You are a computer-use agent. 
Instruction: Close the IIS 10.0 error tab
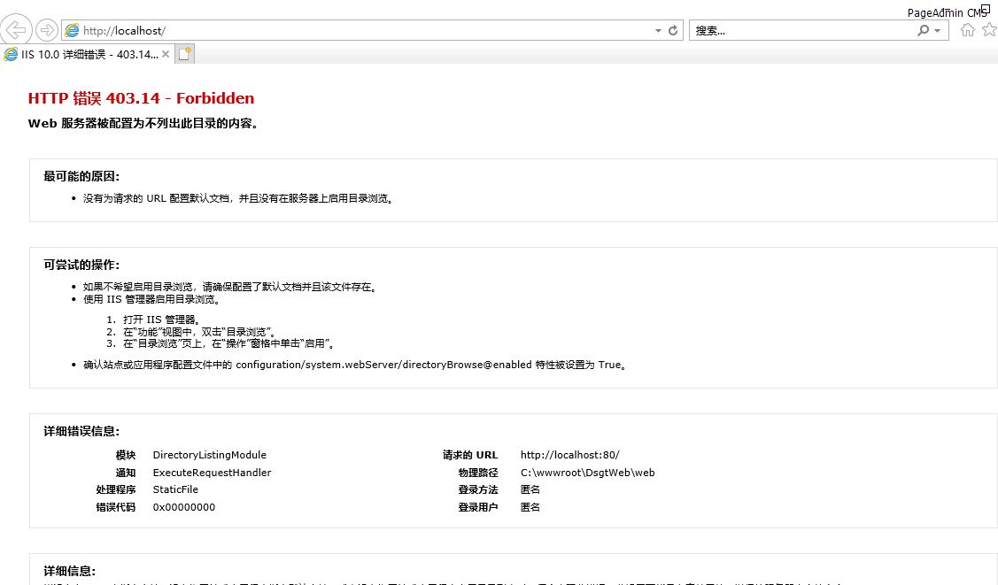coord(166,54)
